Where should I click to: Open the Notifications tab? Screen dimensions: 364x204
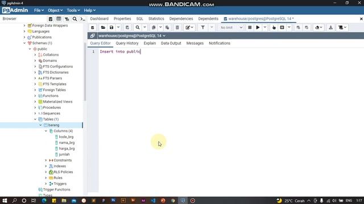(x=220, y=43)
